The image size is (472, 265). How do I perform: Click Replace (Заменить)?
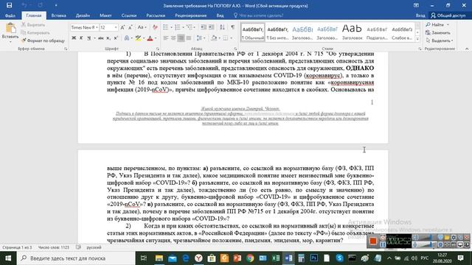pyautogui.click(x=438, y=32)
